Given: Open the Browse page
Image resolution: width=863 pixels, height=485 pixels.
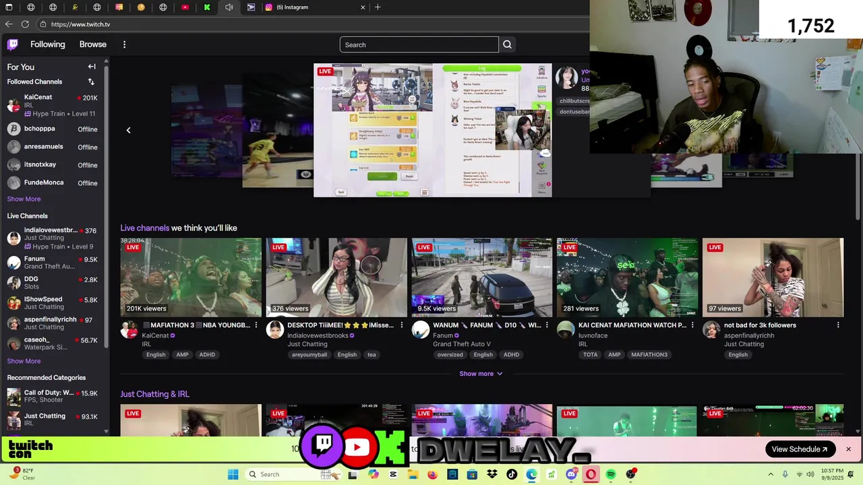Looking at the screenshot, I should coord(93,44).
